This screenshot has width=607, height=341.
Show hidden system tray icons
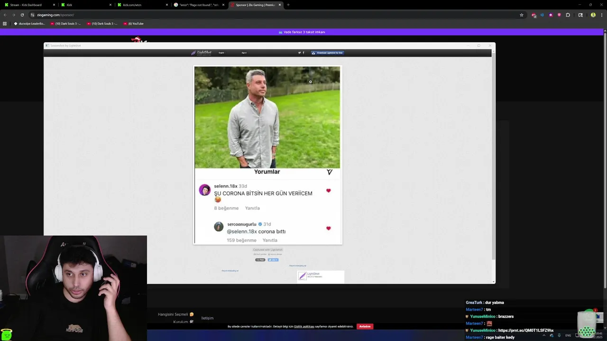[544, 335]
